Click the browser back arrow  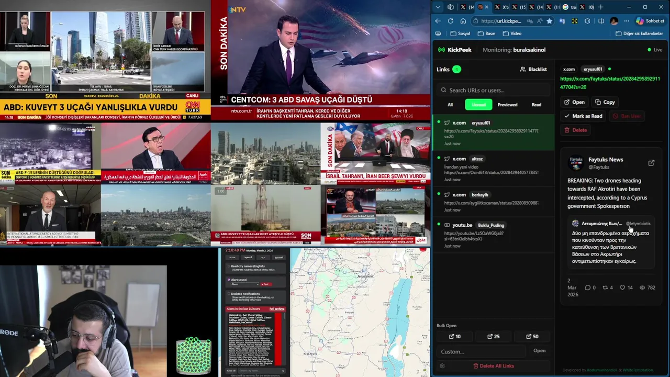[438, 21]
